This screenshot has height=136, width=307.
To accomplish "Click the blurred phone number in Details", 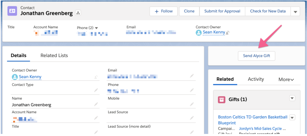I will tap(123, 91).
